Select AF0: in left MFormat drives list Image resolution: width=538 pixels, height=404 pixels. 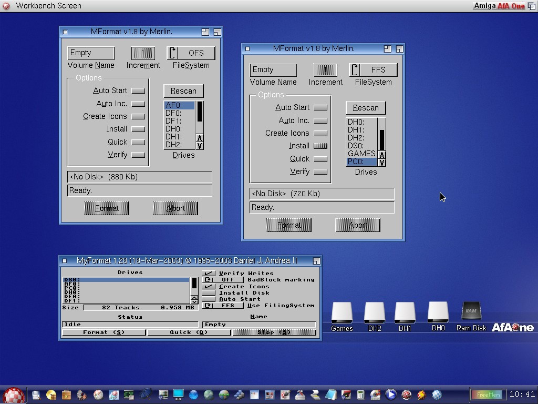(x=179, y=105)
